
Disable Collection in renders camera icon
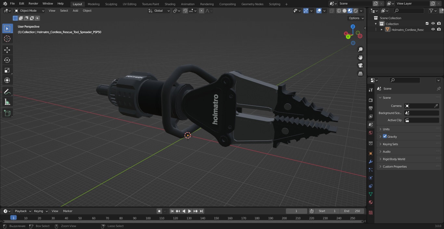[x=439, y=24]
